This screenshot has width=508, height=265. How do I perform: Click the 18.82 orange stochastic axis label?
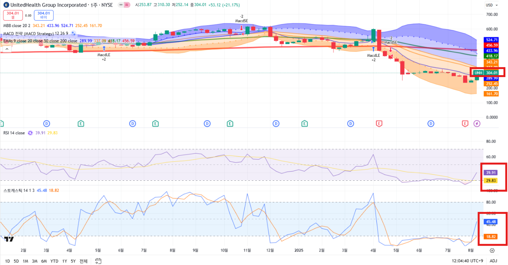490,236
